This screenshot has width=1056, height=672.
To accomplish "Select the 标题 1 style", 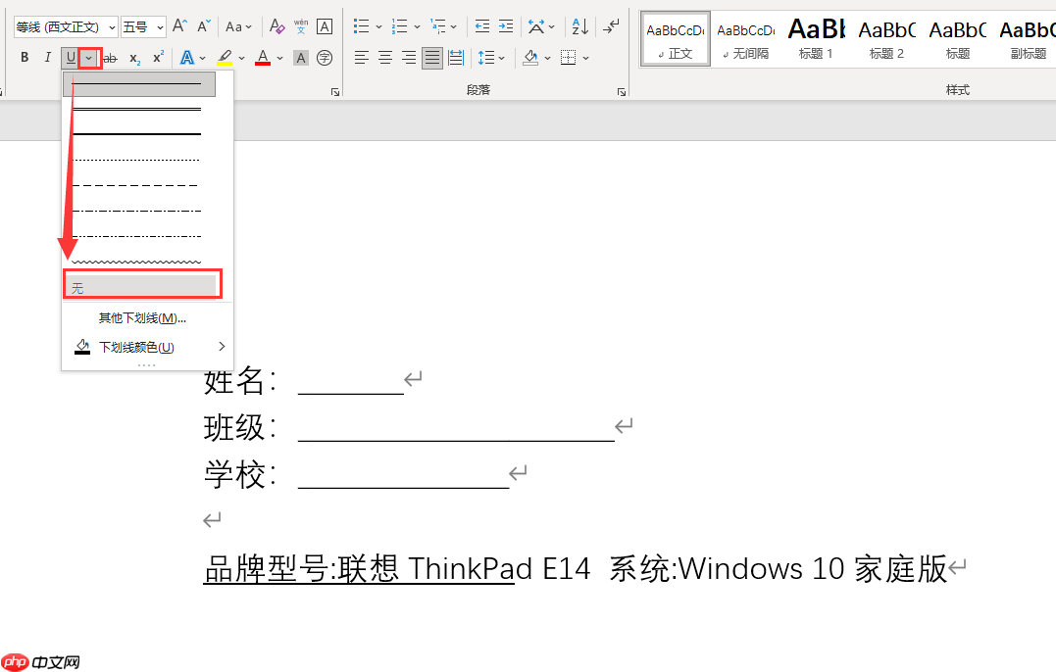I will pos(816,40).
